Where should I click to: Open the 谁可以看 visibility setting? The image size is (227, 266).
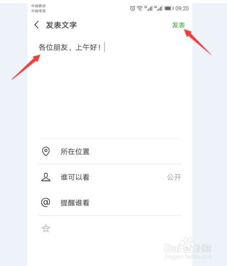(x=110, y=177)
